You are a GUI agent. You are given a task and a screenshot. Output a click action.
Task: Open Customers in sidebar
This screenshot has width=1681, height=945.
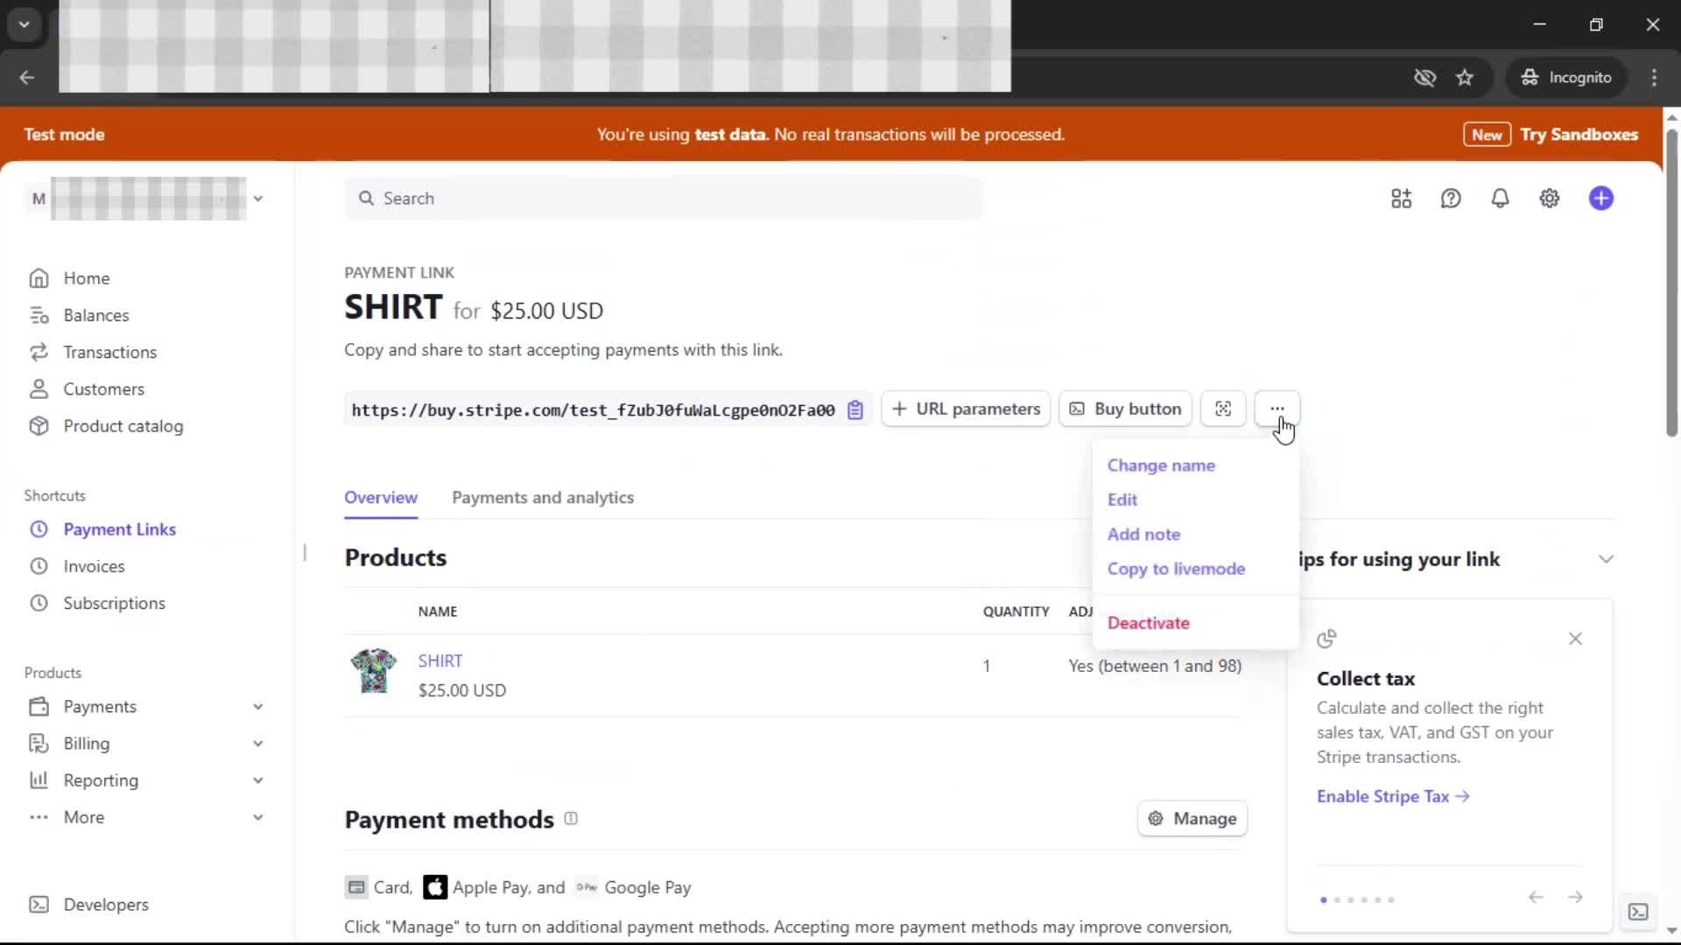(x=103, y=388)
